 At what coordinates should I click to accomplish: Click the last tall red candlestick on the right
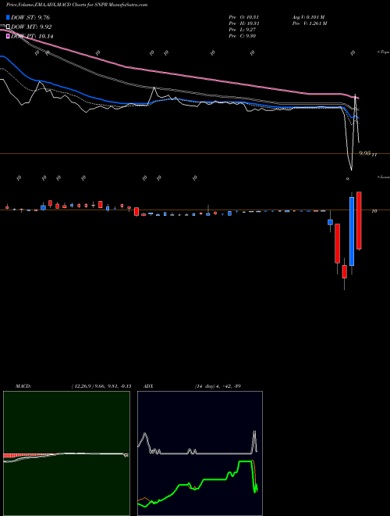pos(359,220)
